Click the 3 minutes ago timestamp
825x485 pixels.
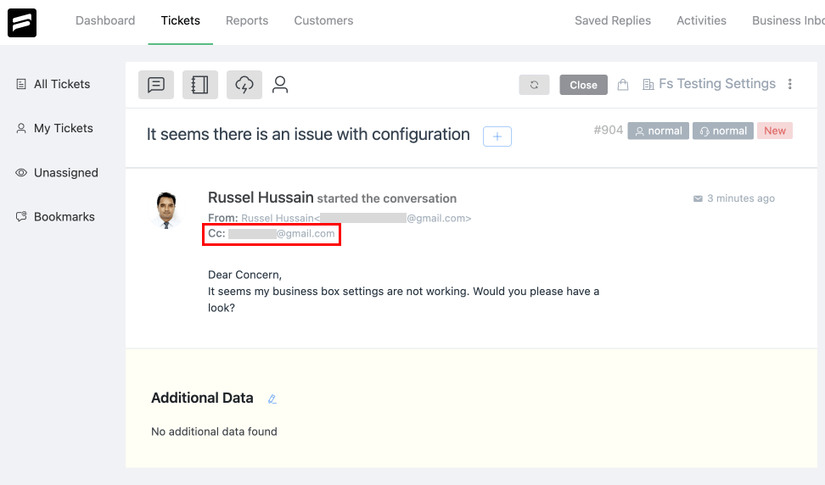coord(741,198)
